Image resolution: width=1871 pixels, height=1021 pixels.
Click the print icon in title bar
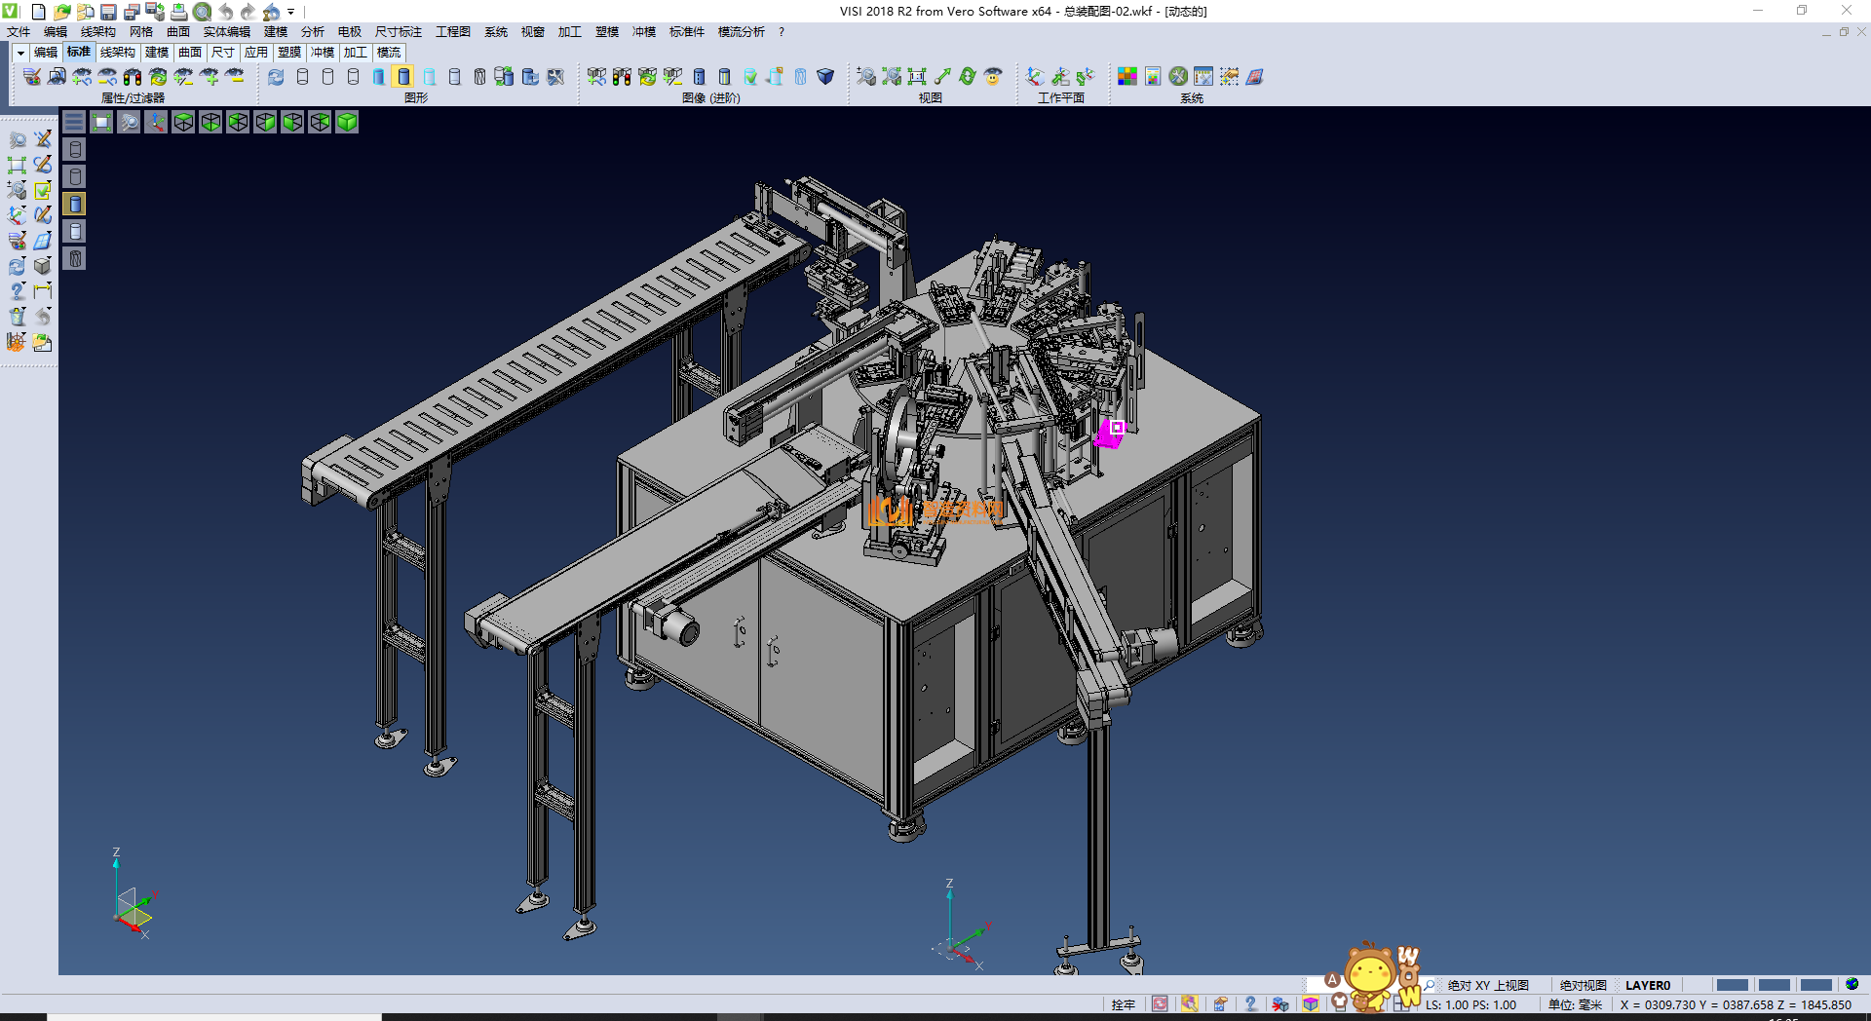(179, 12)
